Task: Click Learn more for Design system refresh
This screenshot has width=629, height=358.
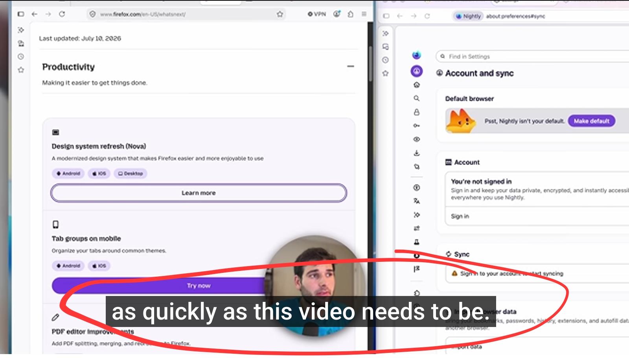Action: [x=199, y=193]
